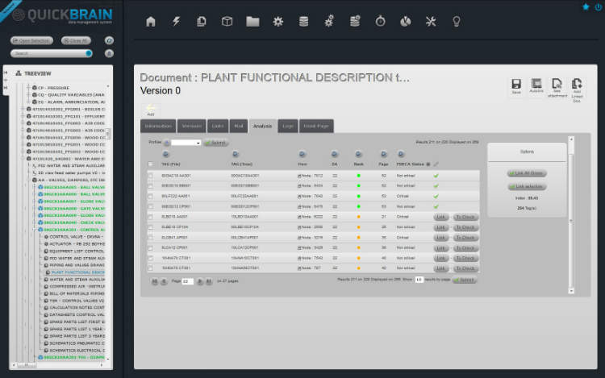This screenshot has width=605, height=378.
Task: Click the lightbulb toolbar icon
Action: tap(456, 21)
